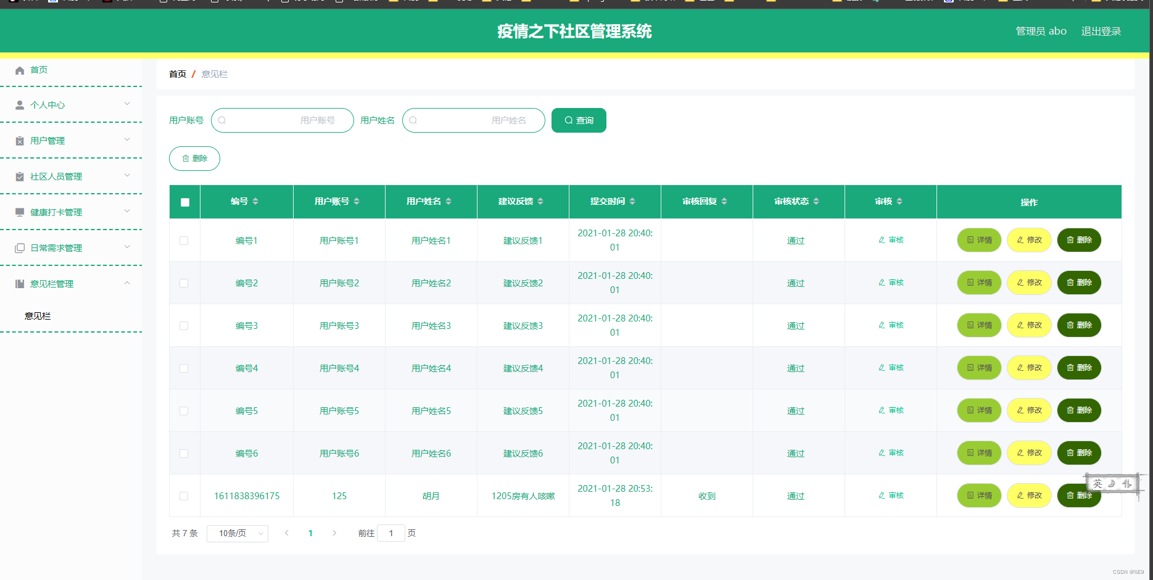Click 首页 breadcrumb link
Image resolution: width=1153 pixels, height=580 pixels.
pos(178,74)
